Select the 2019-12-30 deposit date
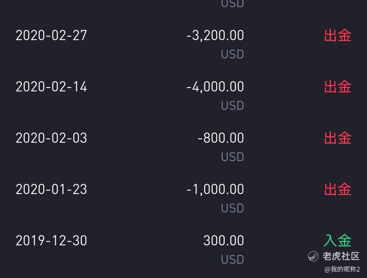The width and height of the screenshot is (367, 278). click(x=51, y=241)
